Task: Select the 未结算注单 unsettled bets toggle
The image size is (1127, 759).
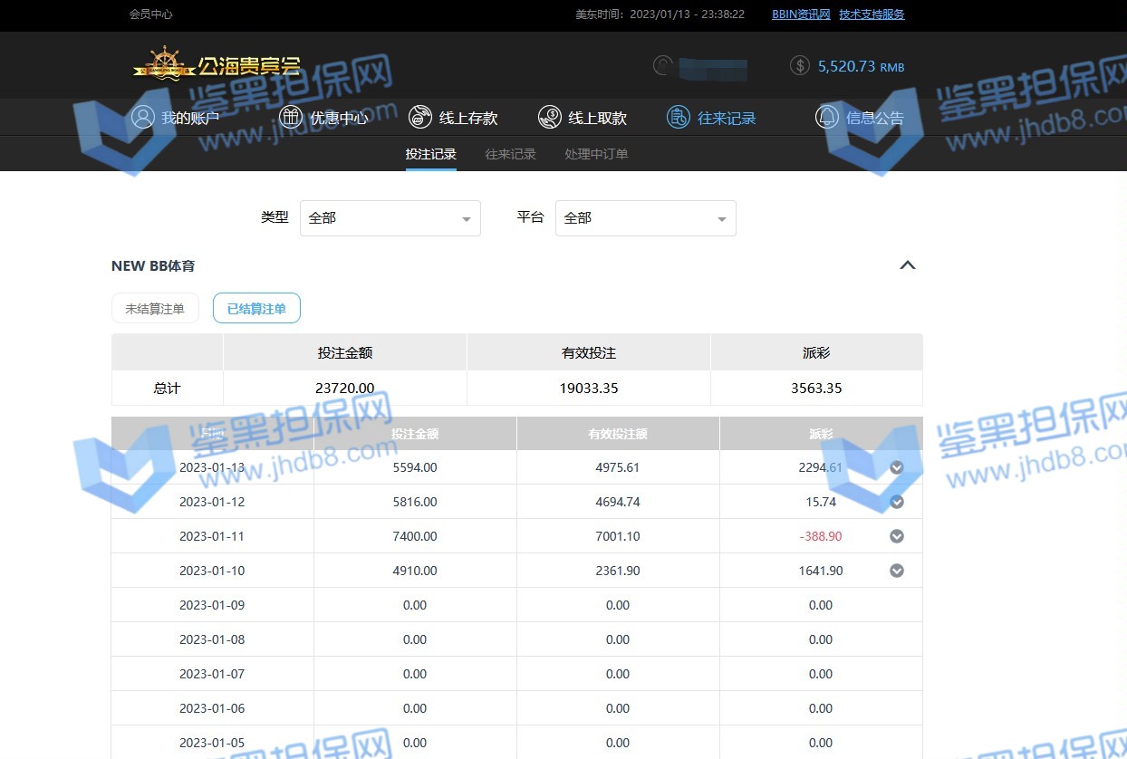Action: point(155,309)
